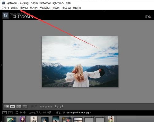Screen dimensions: 154x122
Task: Select the first teal-toned filmstrip thumbnail
Action: (12, 120)
